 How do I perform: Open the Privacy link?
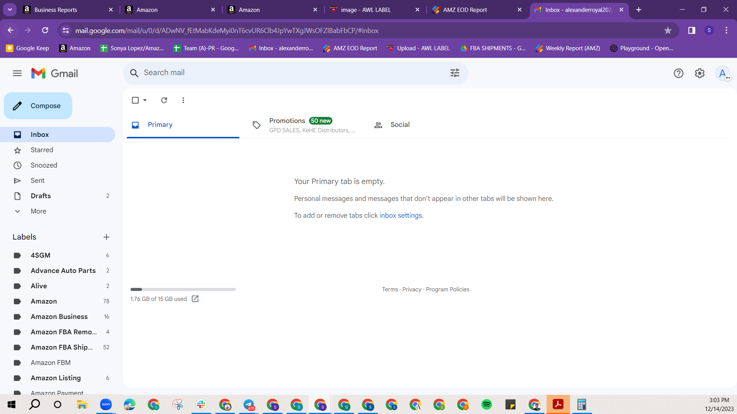pyautogui.click(x=411, y=289)
